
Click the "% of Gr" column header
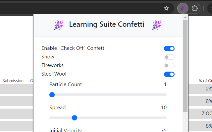click(x=205, y=81)
